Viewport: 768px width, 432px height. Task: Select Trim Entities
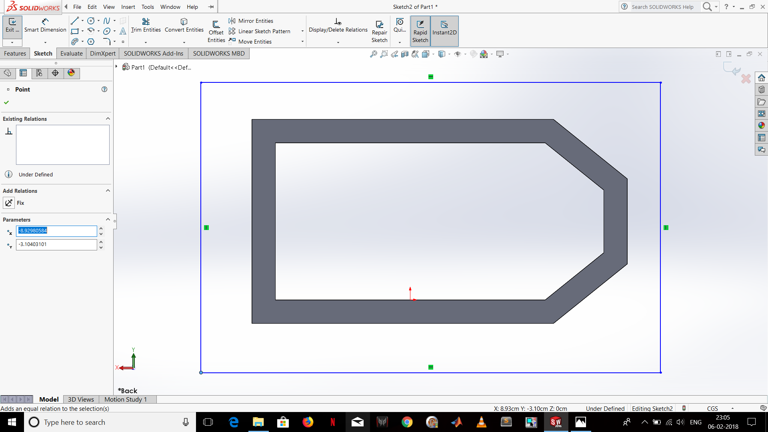tap(145, 25)
